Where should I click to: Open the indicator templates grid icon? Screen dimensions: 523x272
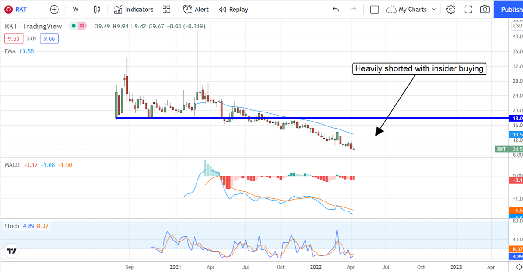click(x=166, y=9)
